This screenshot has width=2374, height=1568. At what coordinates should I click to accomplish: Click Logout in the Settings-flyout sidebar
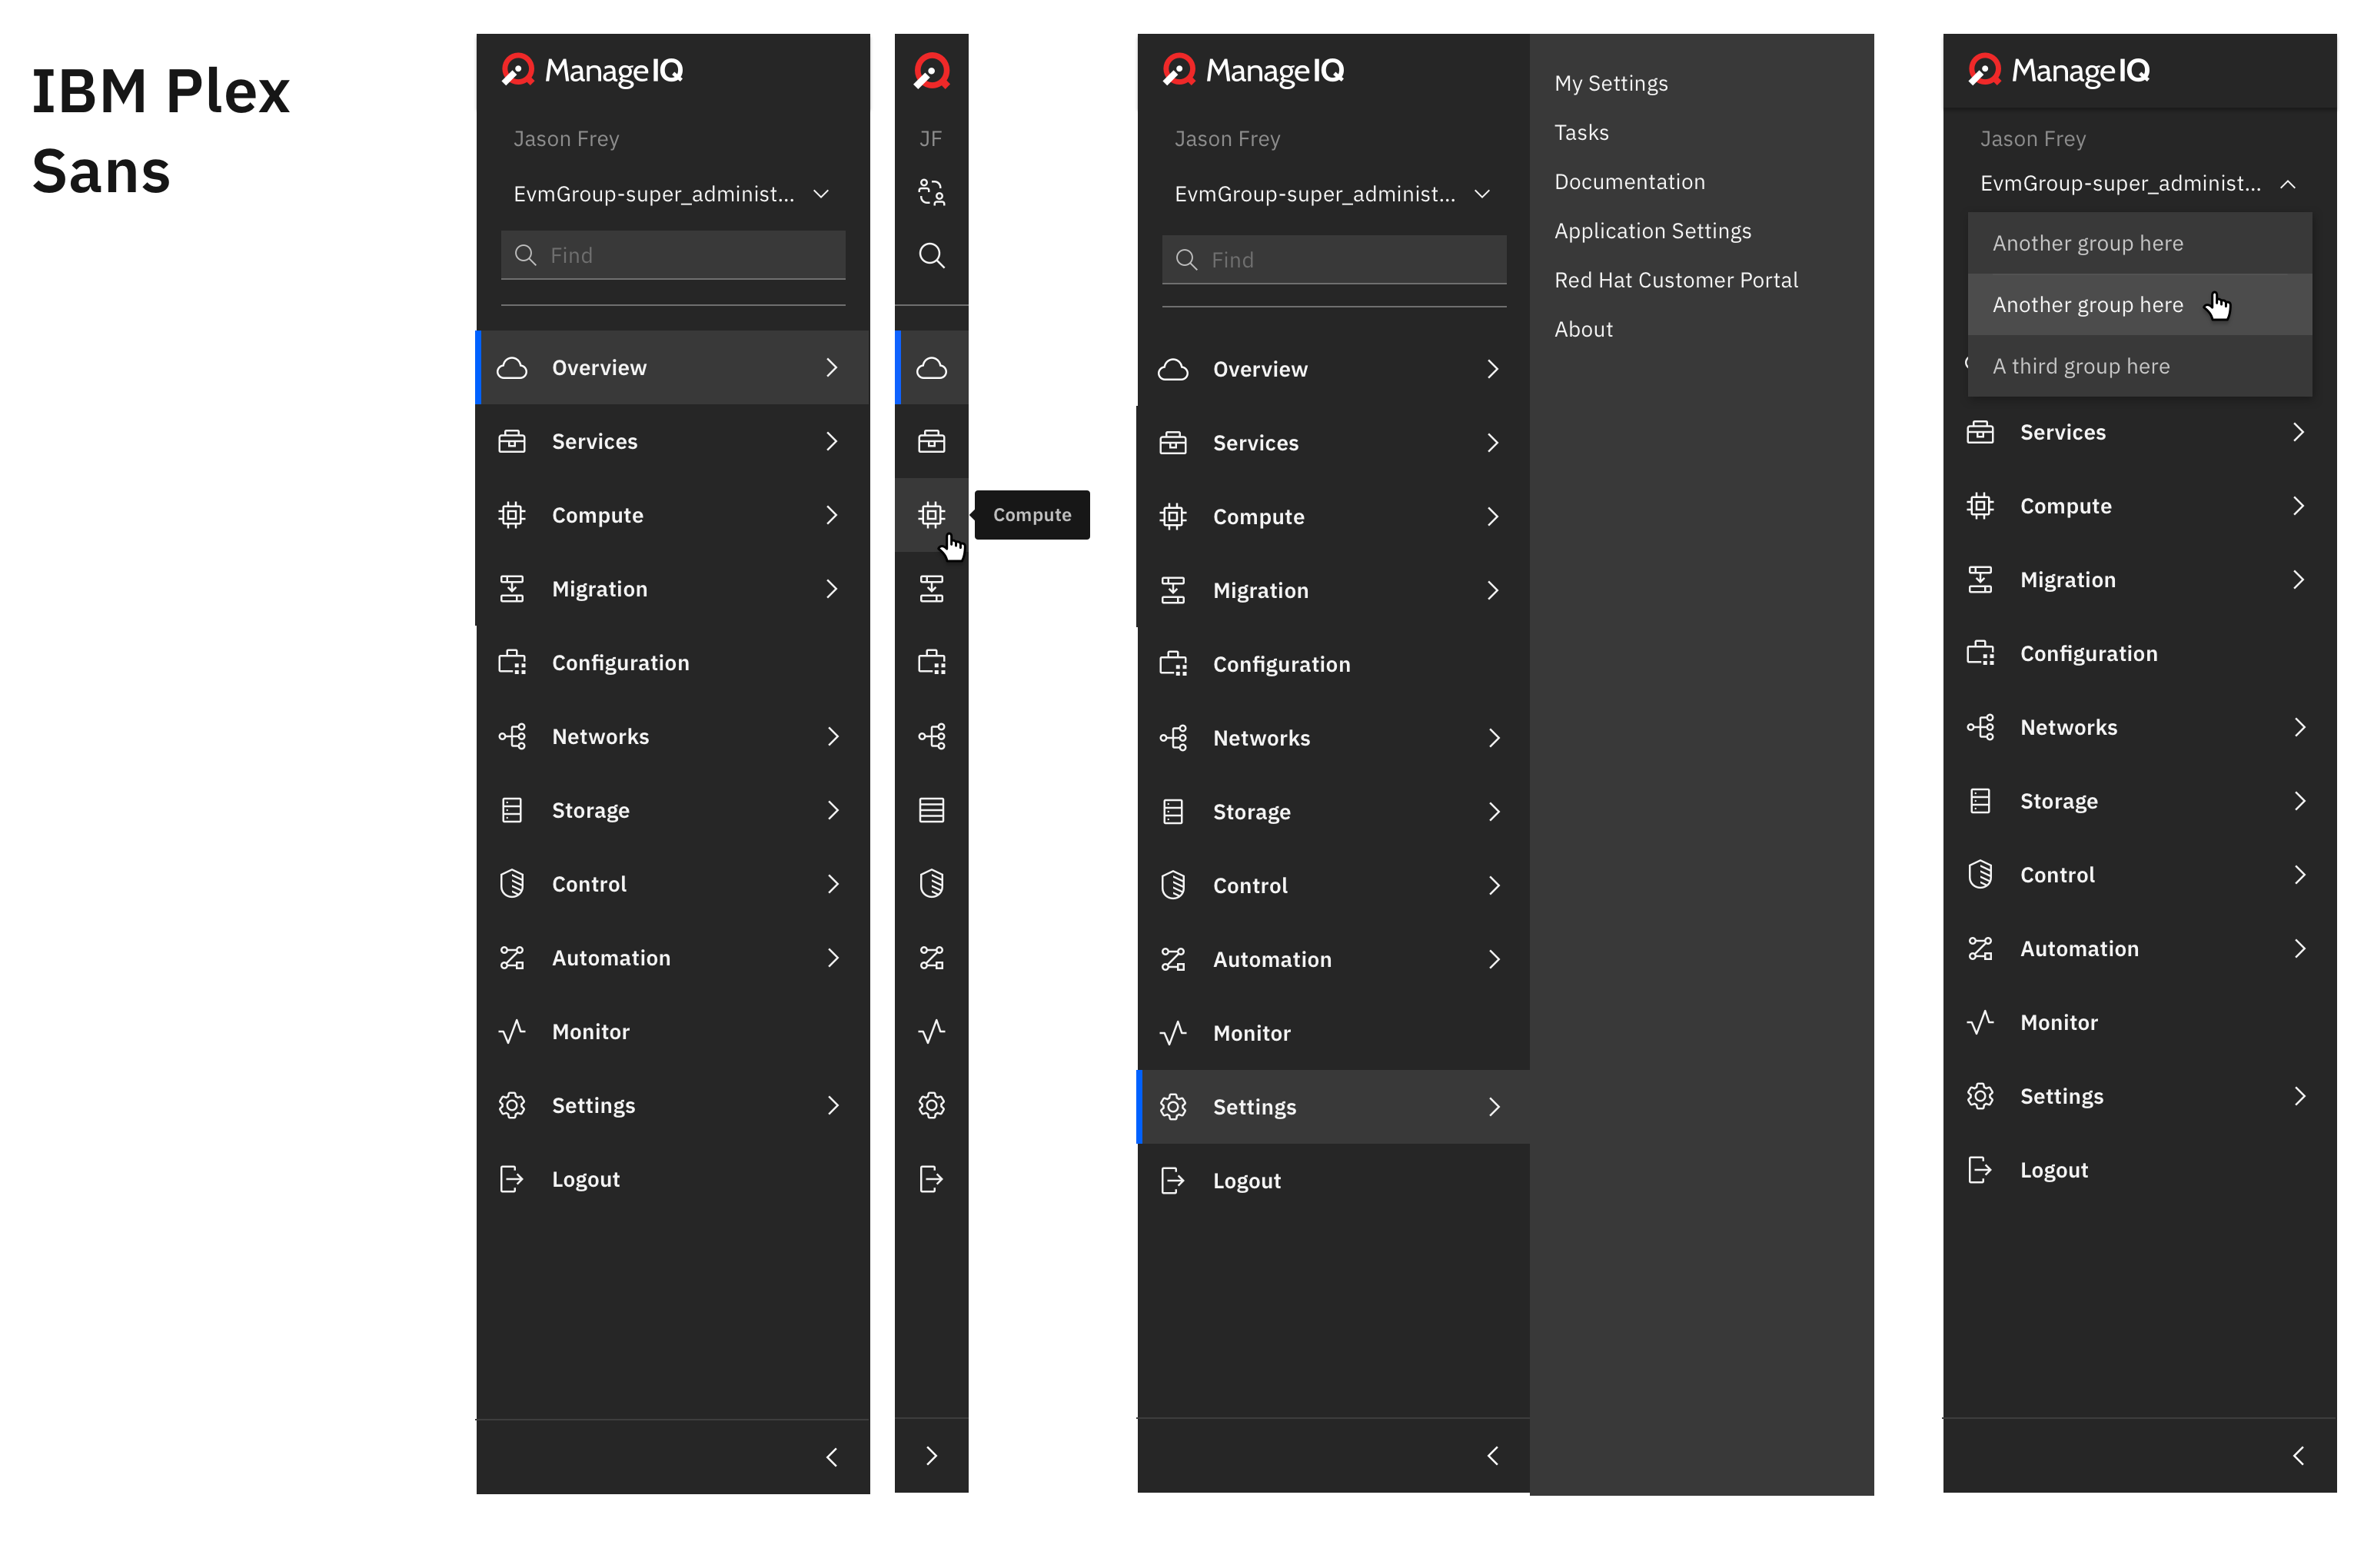coord(1333,1181)
